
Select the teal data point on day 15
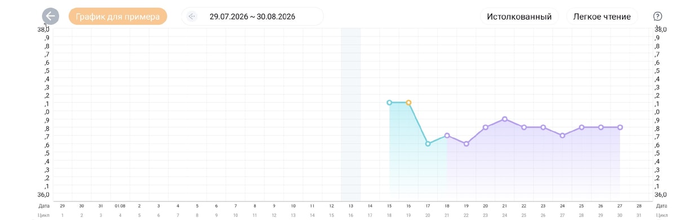pos(389,103)
